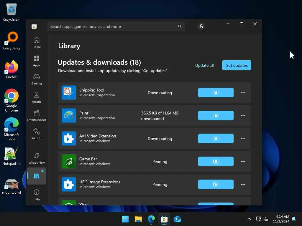Select the Everything desktop shortcut
302x226 pixels.
(12, 41)
